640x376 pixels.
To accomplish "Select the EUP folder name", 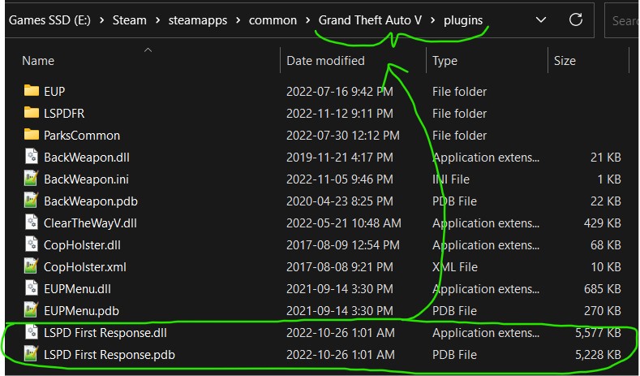I will point(54,91).
